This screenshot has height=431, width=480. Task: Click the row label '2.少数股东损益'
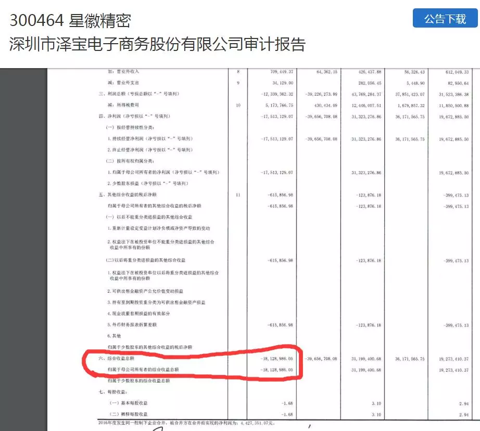pos(148,184)
